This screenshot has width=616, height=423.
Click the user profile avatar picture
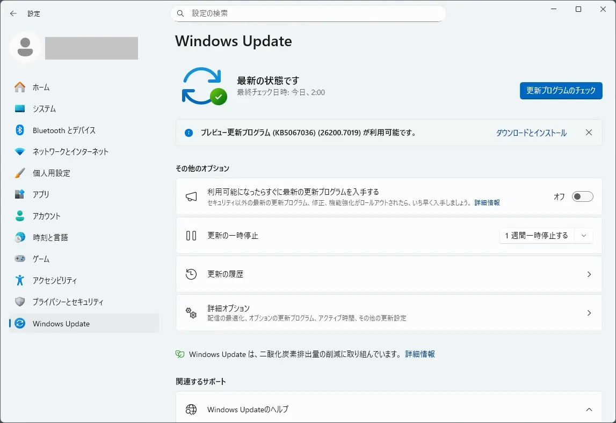(25, 48)
